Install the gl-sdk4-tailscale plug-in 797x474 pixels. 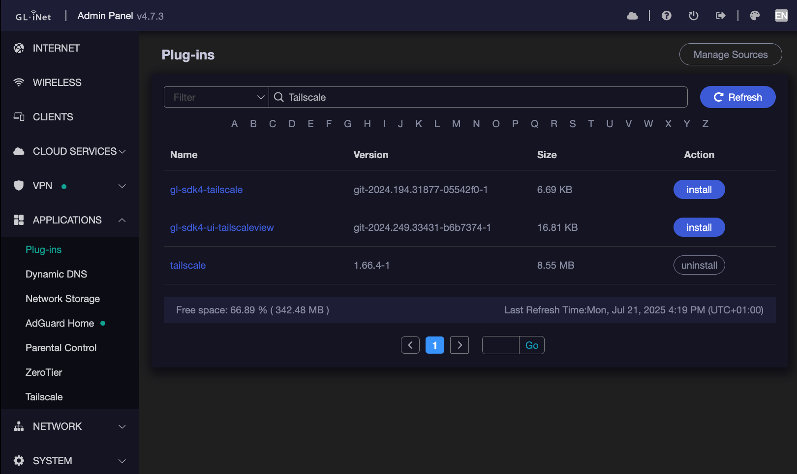point(699,190)
